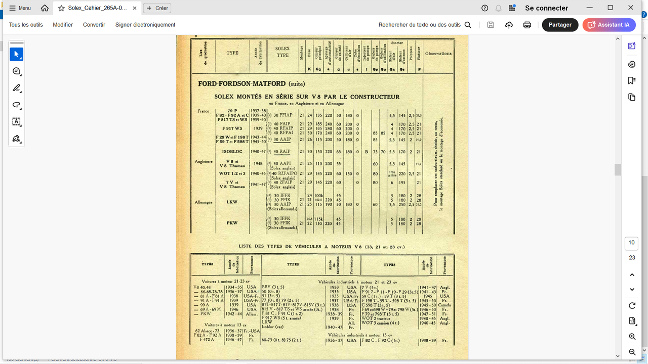Show notifications bell panel

click(499, 8)
